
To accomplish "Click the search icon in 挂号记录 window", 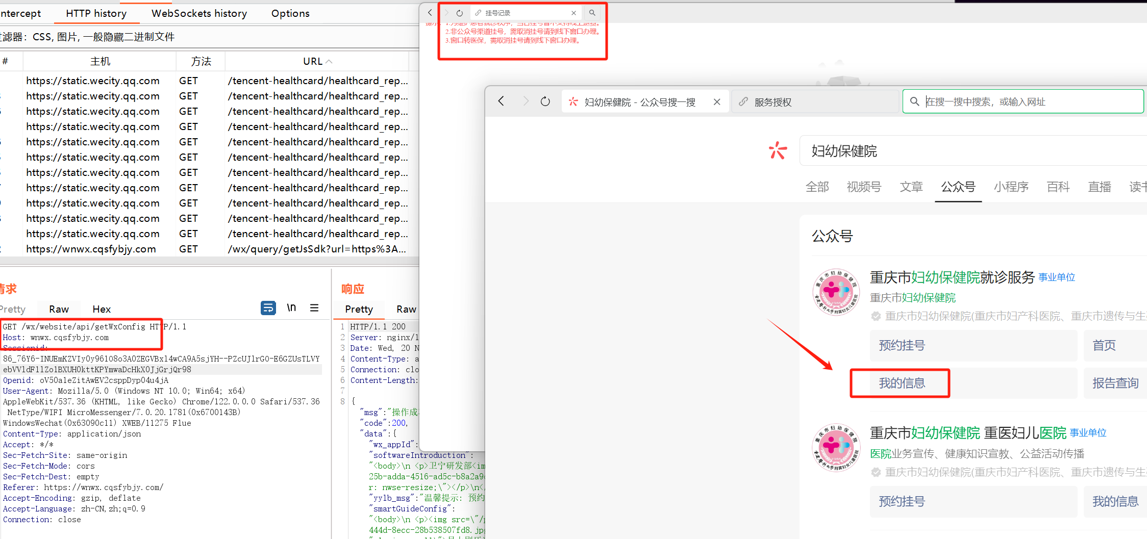I will (592, 13).
